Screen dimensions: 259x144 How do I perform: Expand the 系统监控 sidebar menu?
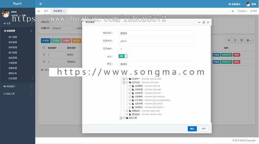pyautogui.click(x=32, y=86)
